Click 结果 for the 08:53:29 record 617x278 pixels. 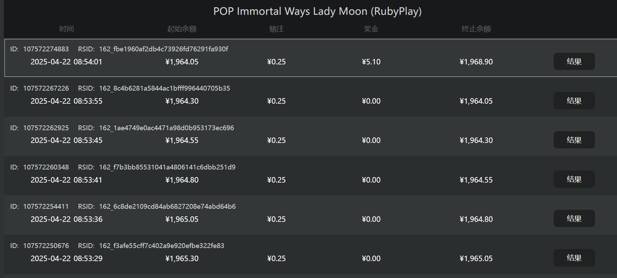pyautogui.click(x=574, y=258)
